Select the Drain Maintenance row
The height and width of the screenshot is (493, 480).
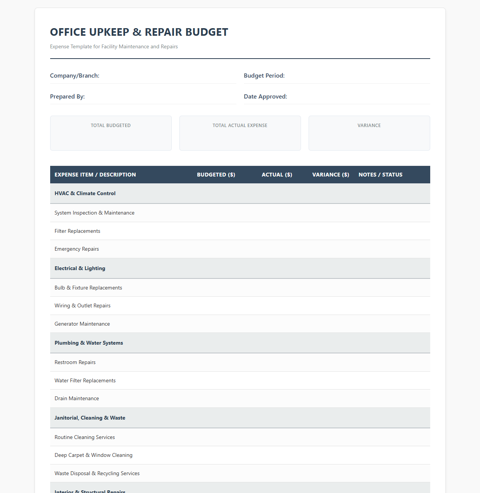coord(240,399)
